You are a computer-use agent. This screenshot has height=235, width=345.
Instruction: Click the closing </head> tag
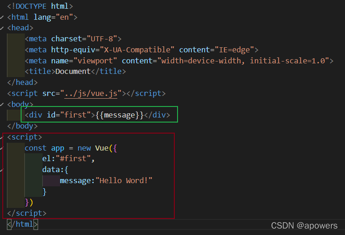(x=22, y=83)
